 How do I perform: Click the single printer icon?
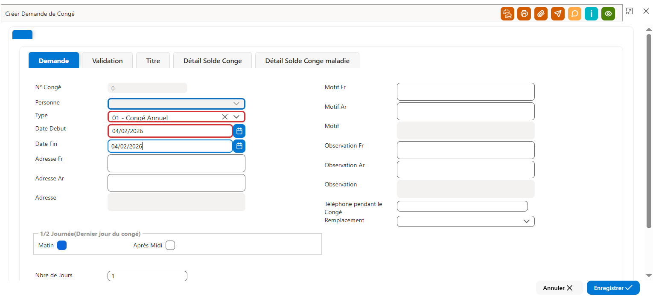[524, 14]
